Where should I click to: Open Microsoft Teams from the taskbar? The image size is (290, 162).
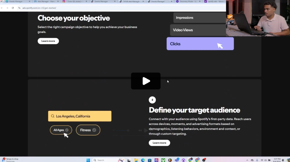(x=177, y=160)
